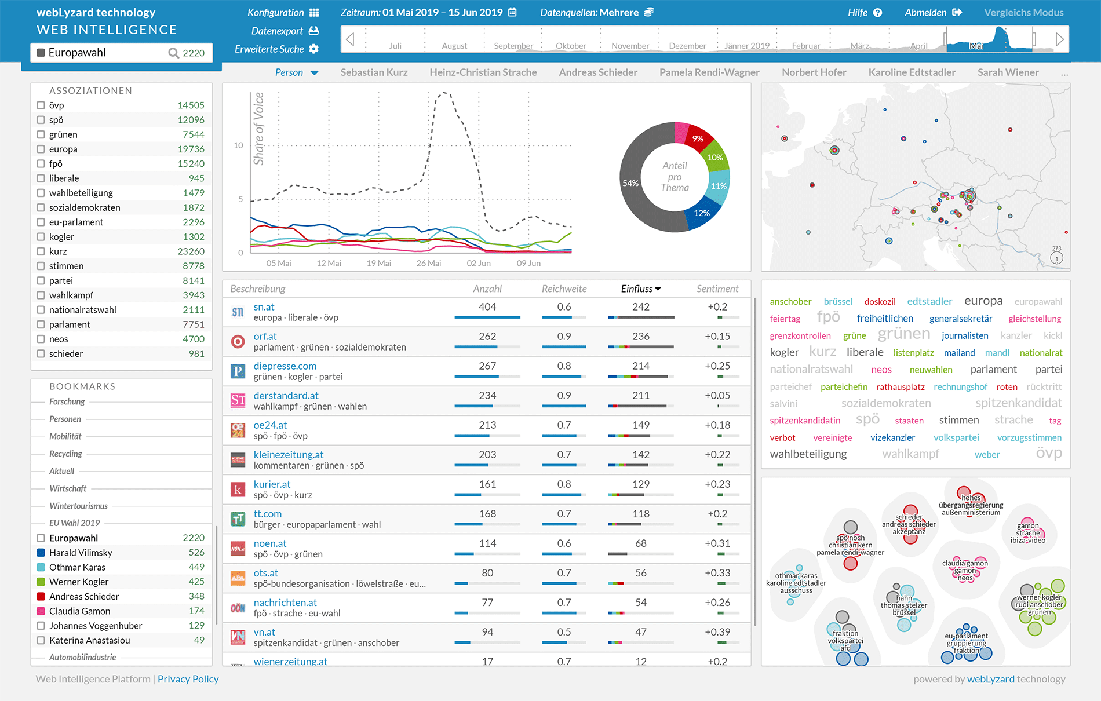Click the orf.at source logo
Image resolution: width=1101 pixels, height=701 pixels.
point(238,342)
